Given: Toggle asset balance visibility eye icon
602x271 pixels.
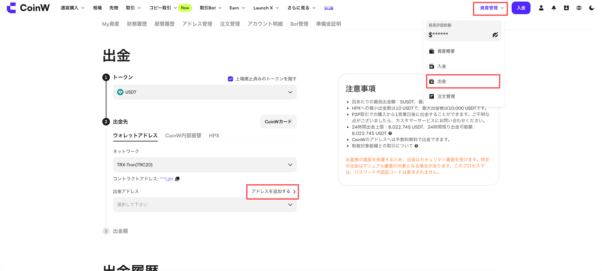Looking at the screenshot, I should click(x=495, y=35).
